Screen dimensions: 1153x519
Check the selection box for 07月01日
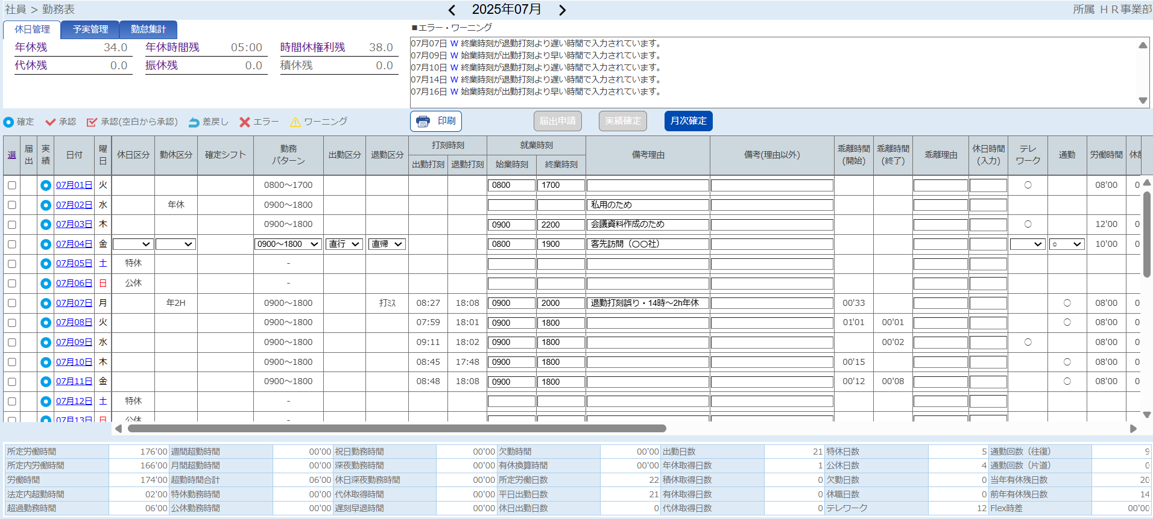pyautogui.click(x=12, y=185)
